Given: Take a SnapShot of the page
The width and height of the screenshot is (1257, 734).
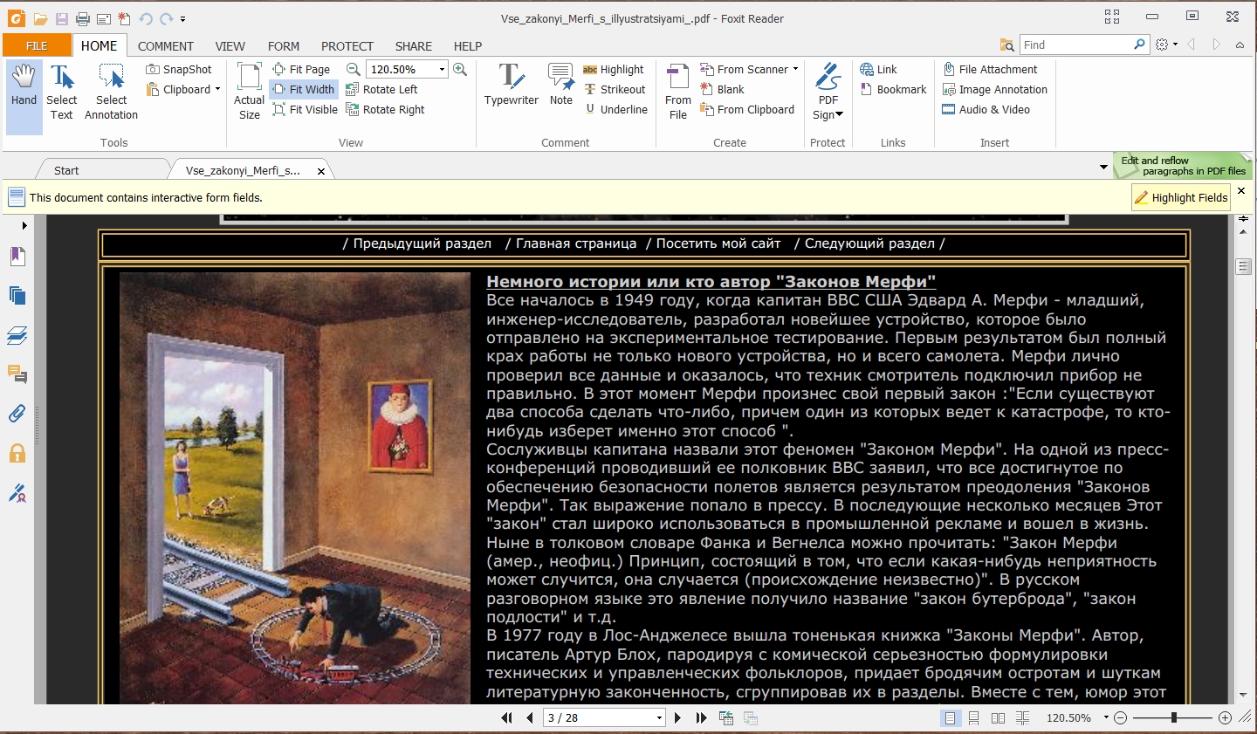Looking at the screenshot, I should [179, 69].
